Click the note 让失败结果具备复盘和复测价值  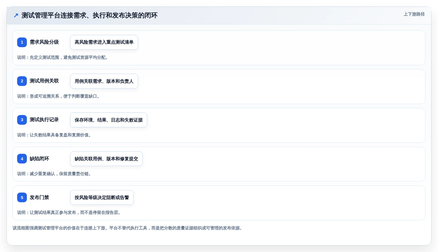click(x=54, y=135)
